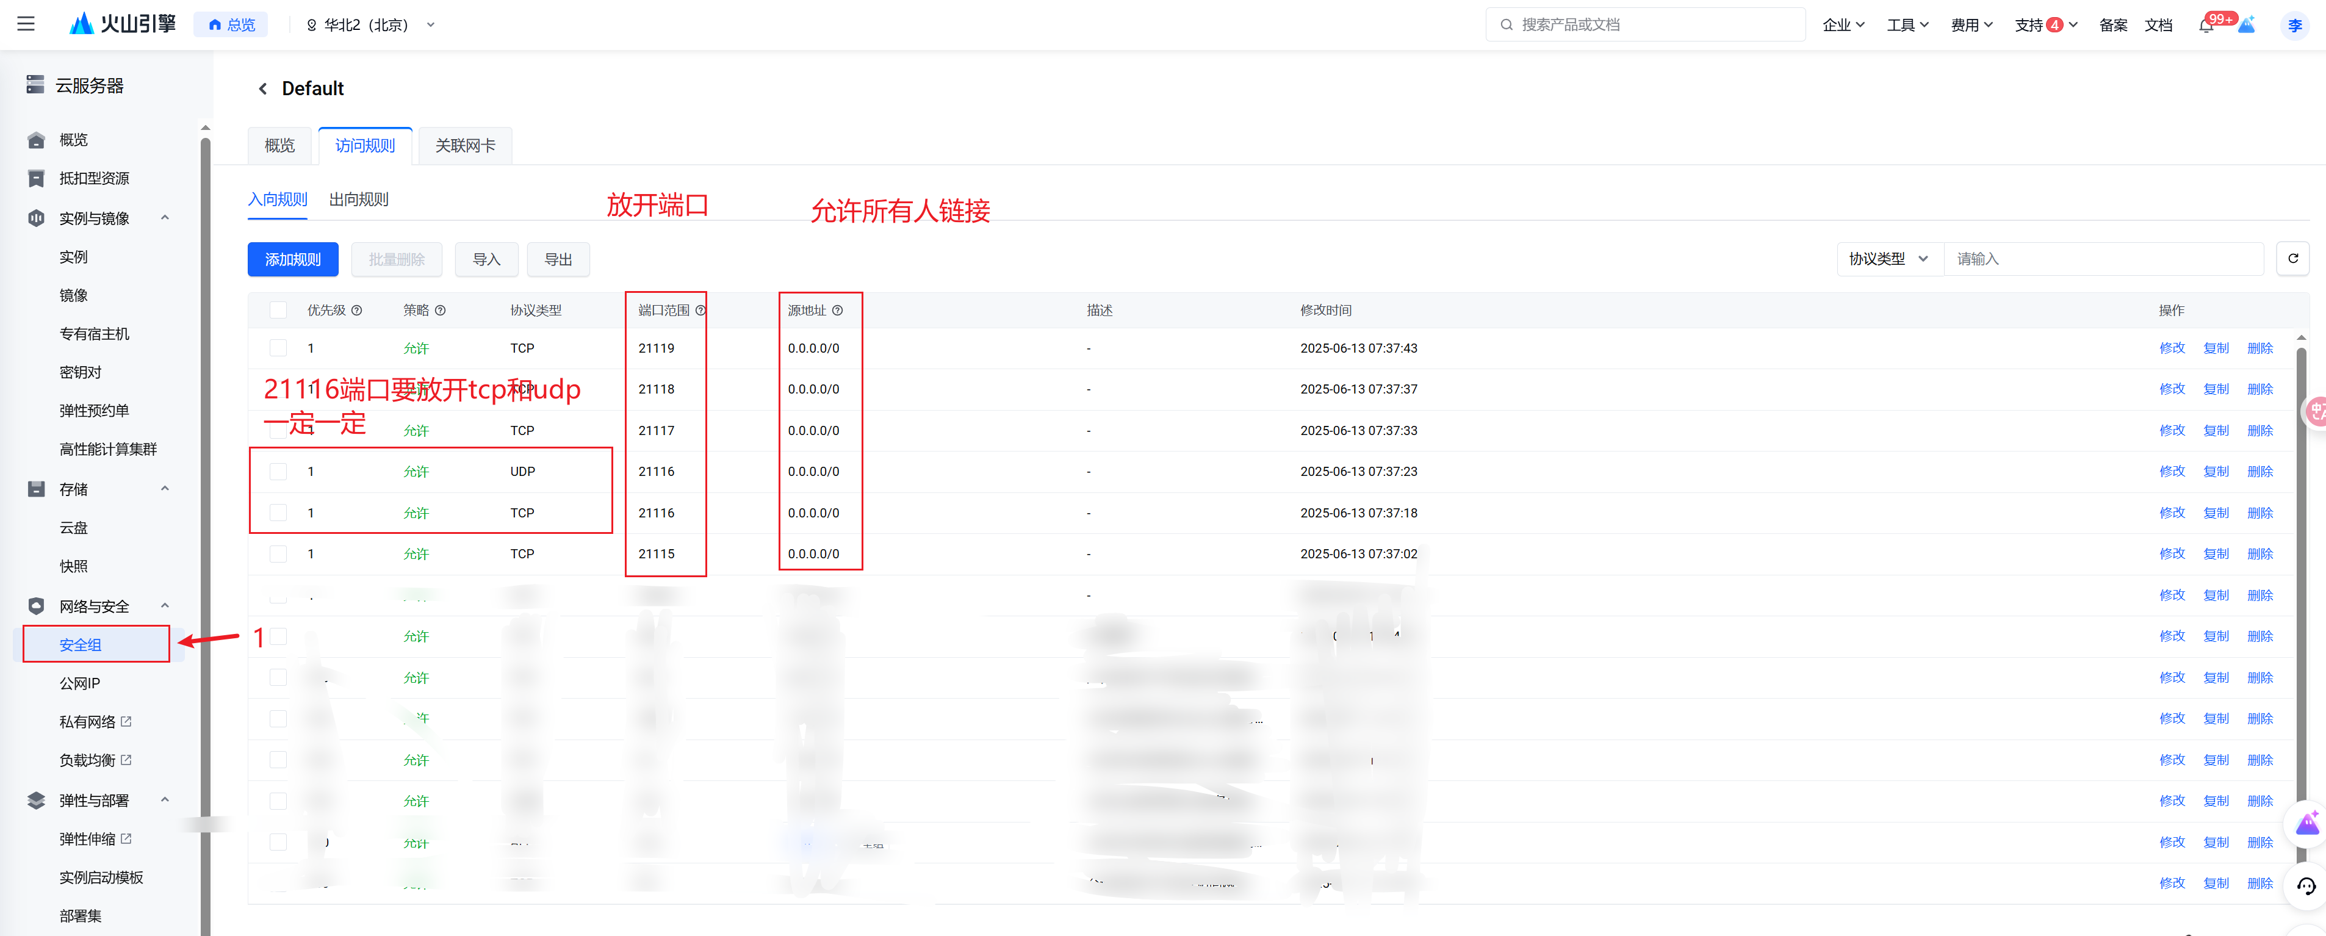Click the notification bell icon
This screenshot has height=936, width=2326.
[2206, 25]
